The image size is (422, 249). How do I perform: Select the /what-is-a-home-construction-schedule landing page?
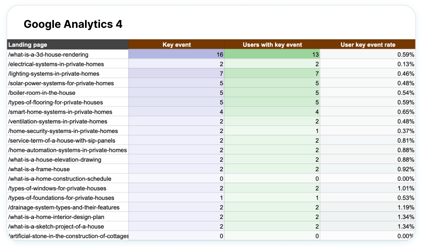60,179
